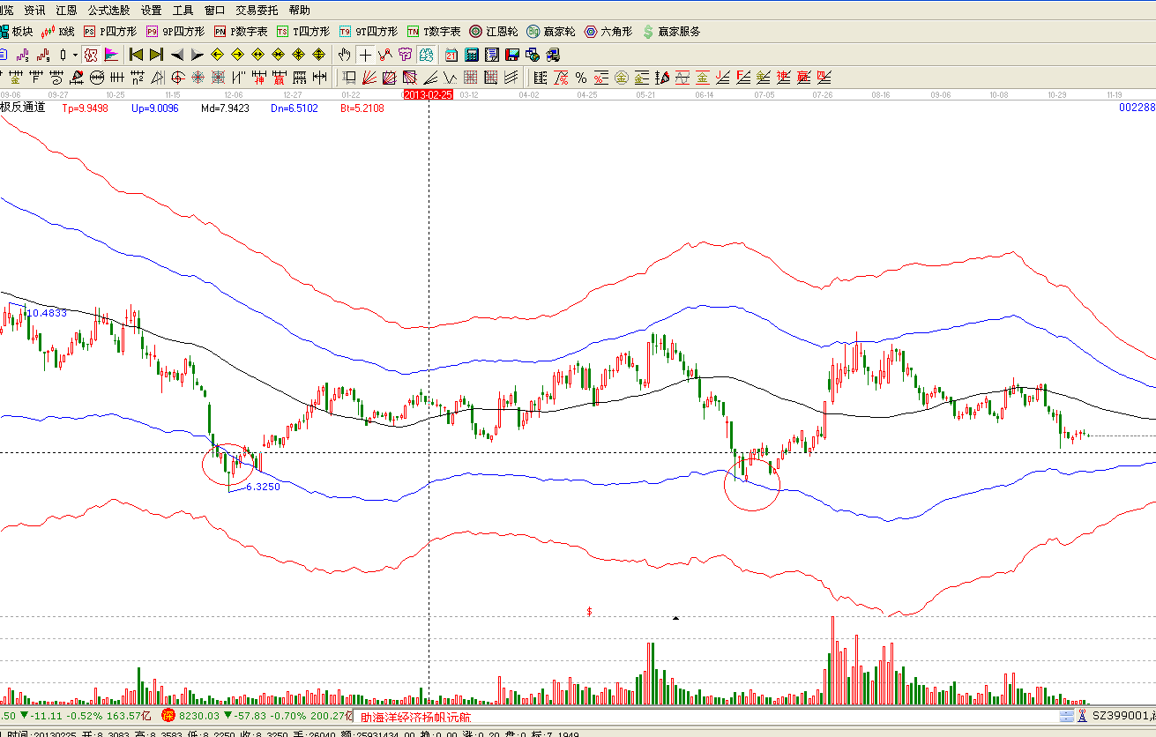1156x737 pixels.
Task: Toggle the red pattern toolbar button beside the dropdown
Action: (x=91, y=55)
